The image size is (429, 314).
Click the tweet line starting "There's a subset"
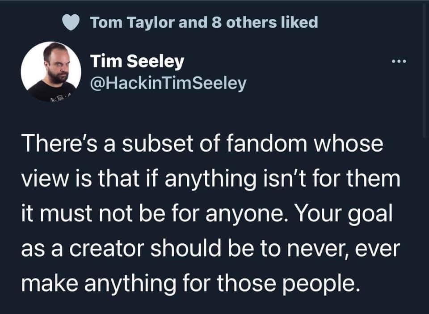202,146
